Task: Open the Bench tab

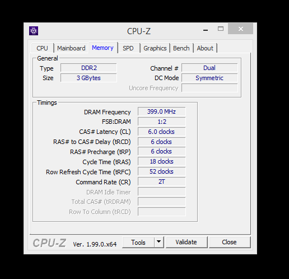Action: click(181, 48)
